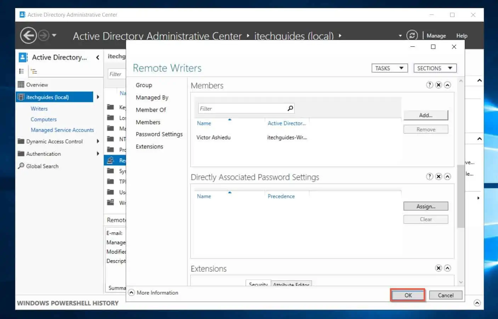The height and width of the screenshot is (319, 498).
Task: Click the Overview grid icon
Action: click(21, 85)
